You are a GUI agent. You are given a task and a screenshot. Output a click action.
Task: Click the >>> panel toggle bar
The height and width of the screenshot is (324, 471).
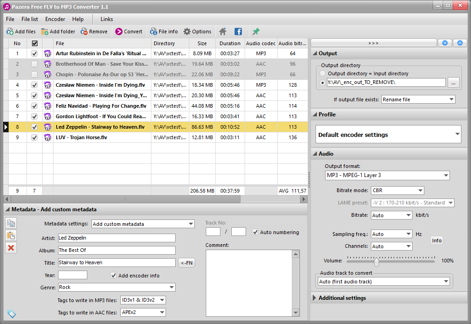point(374,43)
